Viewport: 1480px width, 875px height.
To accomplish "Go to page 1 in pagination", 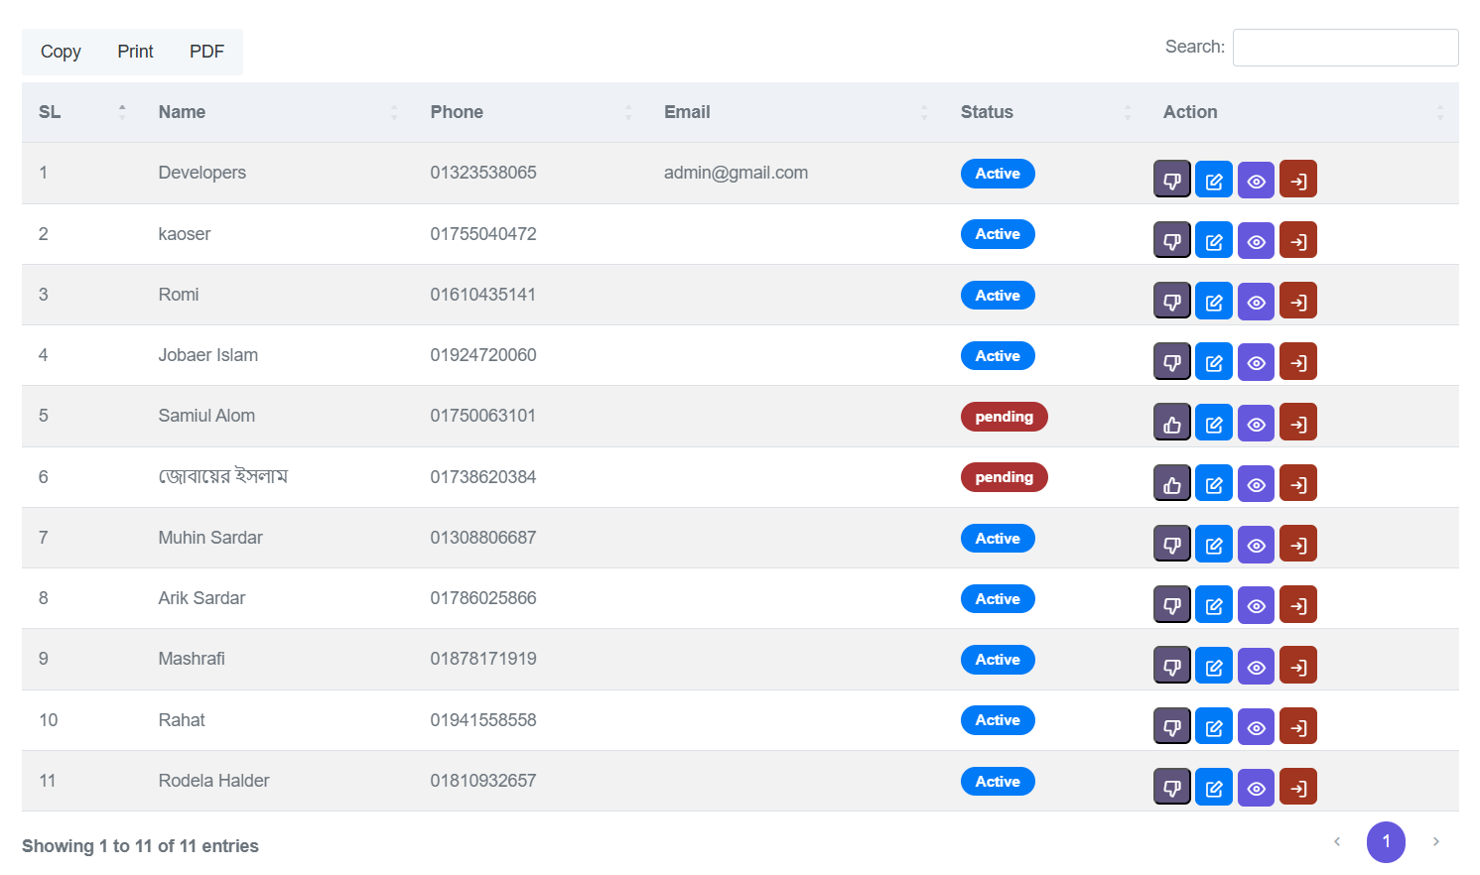I will (1386, 841).
